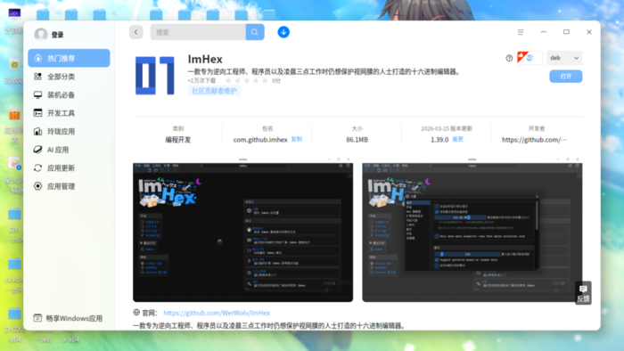Click the ImHex app title
The image size is (624, 351).
click(205, 59)
